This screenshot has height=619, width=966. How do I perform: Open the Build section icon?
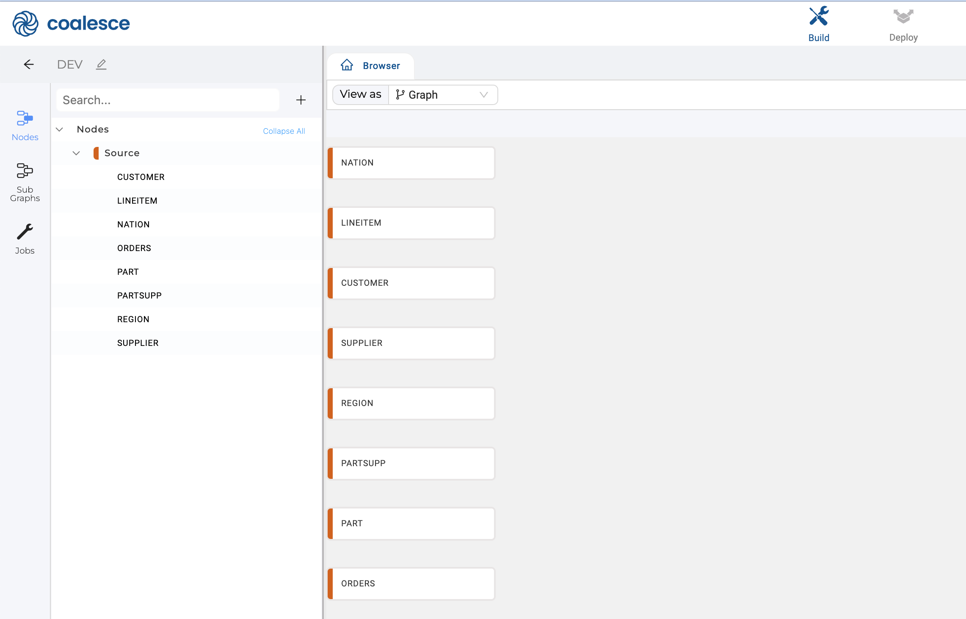coord(818,17)
